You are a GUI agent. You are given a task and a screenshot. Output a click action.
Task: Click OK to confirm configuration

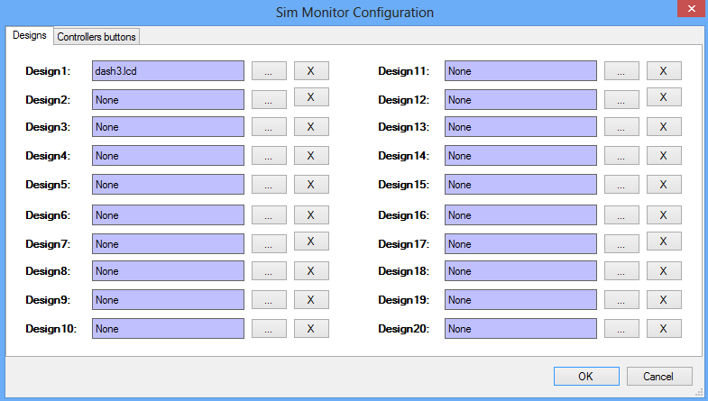pos(586,376)
